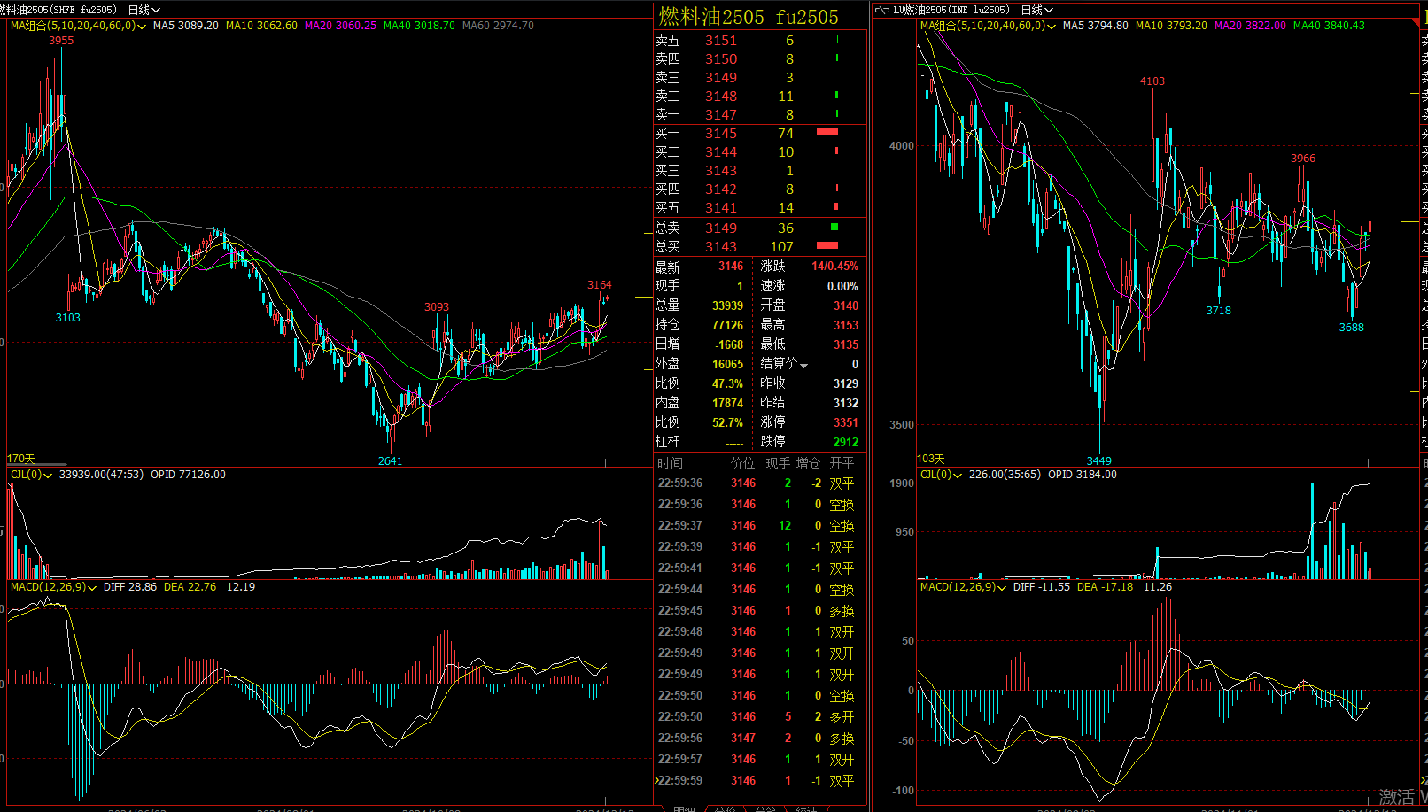The width and height of the screenshot is (1428, 812).
Task: Click the 时间 column header in trade list
Action: click(x=670, y=463)
